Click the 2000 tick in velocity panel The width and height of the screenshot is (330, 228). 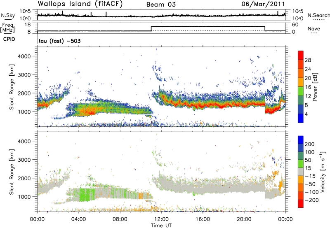point(24,178)
